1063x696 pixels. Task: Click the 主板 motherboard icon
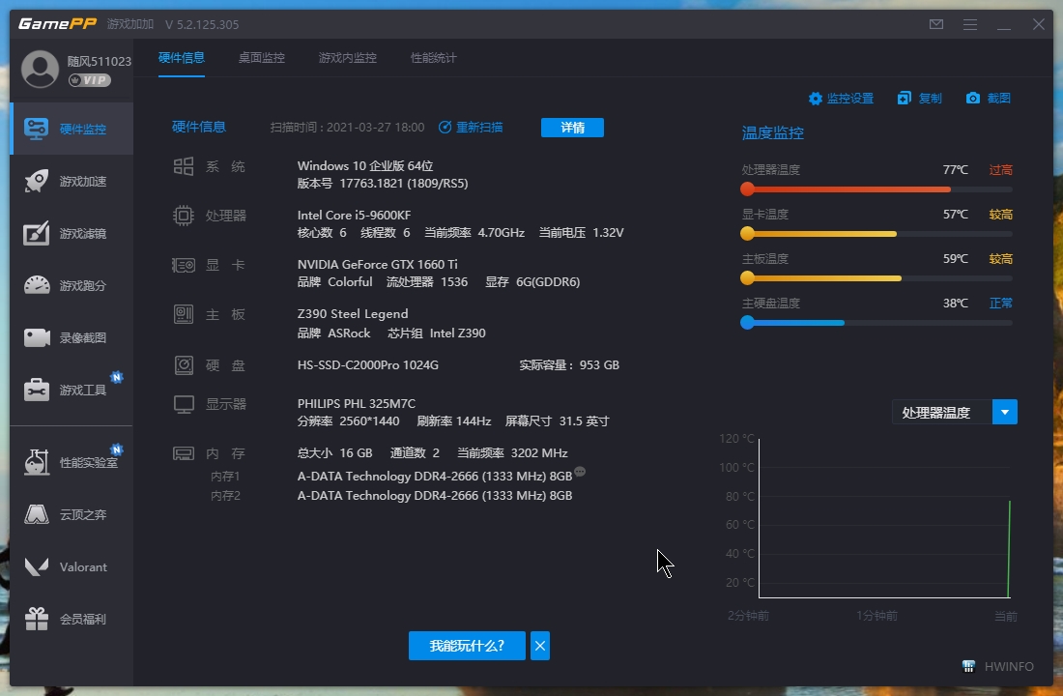tap(183, 314)
